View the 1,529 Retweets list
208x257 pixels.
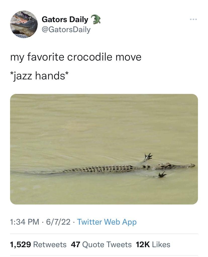click(x=38, y=244)
